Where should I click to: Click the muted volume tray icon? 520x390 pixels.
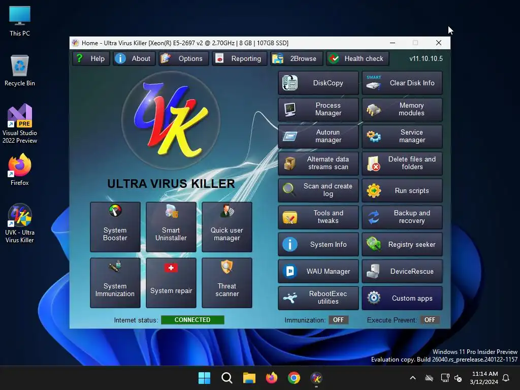(458, 378)
